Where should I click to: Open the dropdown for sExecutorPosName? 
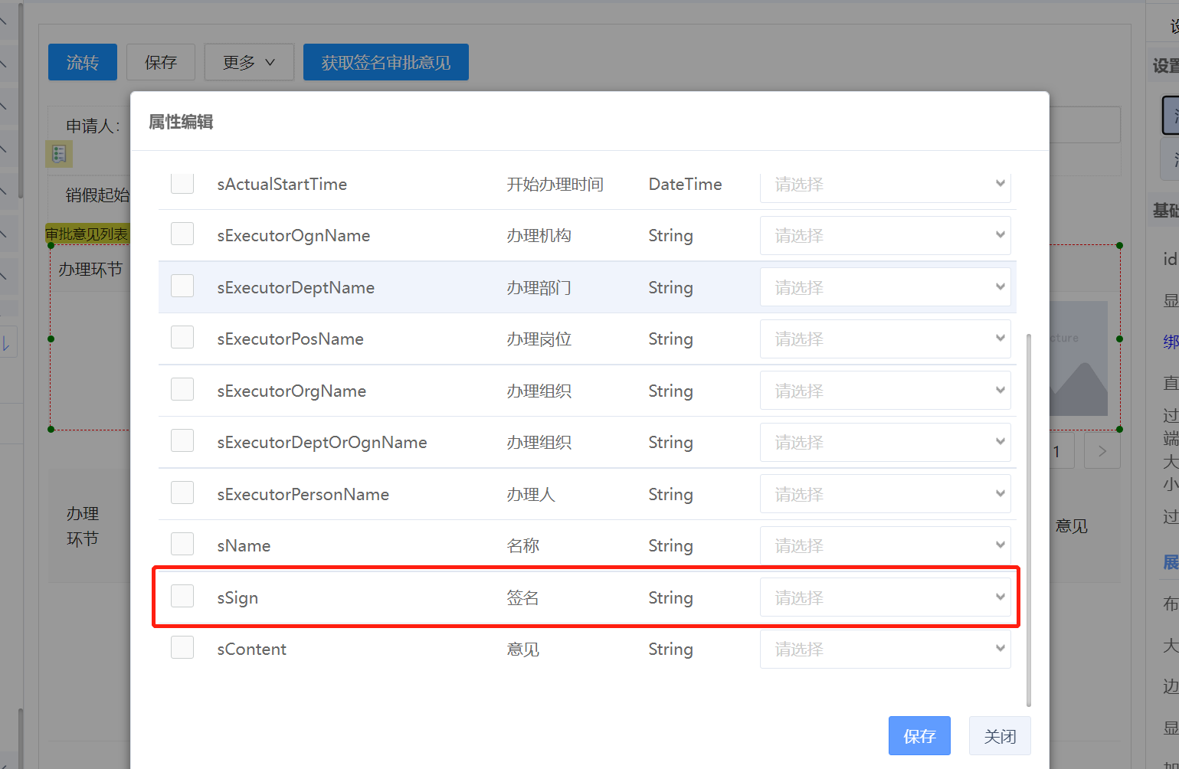click(x=885, y=339)
